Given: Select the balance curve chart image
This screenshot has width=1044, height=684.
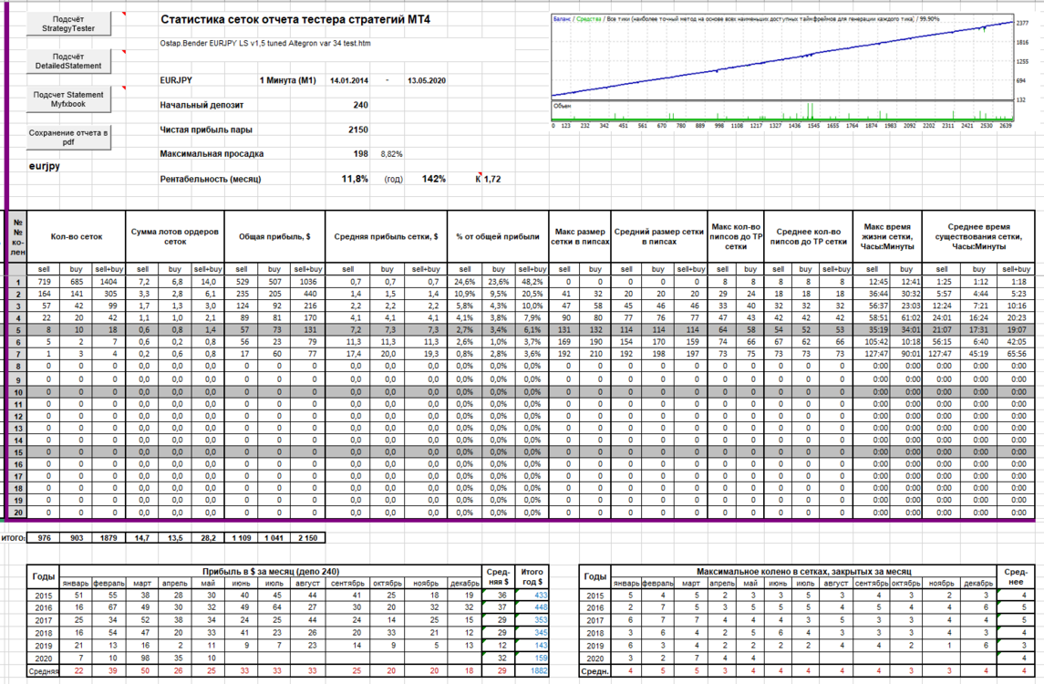Looking at the screenshot, I should click(x=791, y=71).
